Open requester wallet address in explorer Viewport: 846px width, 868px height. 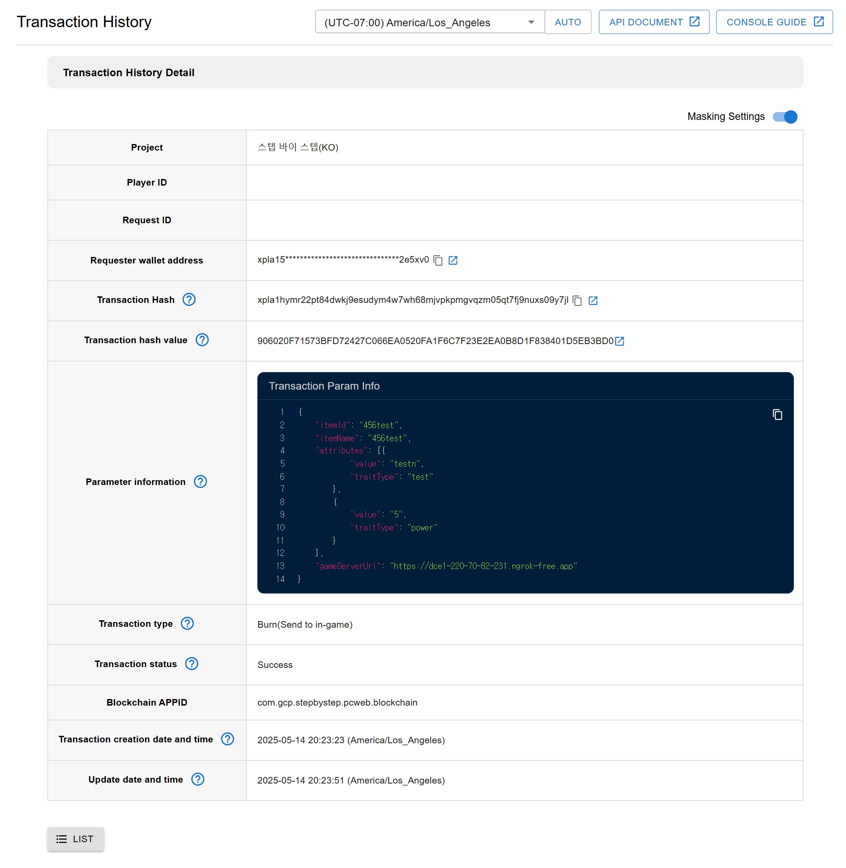(453, 260)
